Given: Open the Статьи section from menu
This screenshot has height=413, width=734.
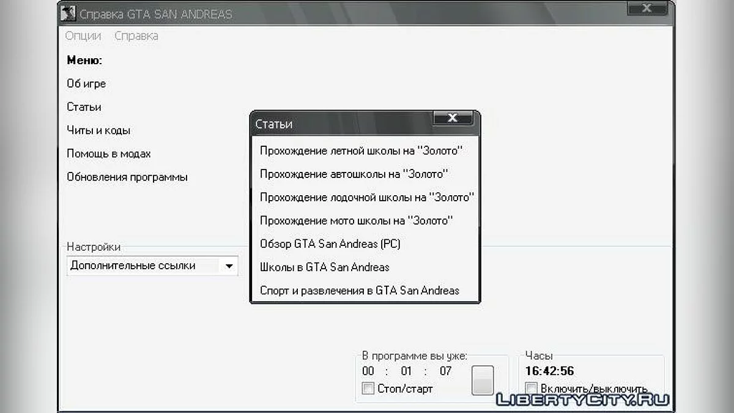Looking at the screenshot, I should pyautogui.click(x=84, y=107).
